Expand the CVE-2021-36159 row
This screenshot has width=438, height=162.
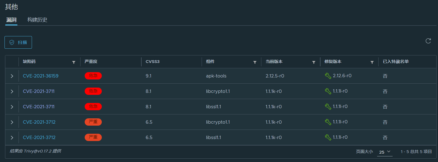[x=12, y=76]
